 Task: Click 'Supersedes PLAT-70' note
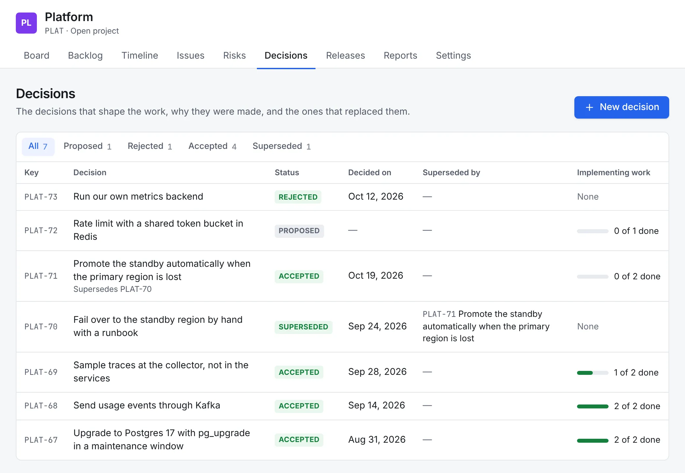click(112, 289)
